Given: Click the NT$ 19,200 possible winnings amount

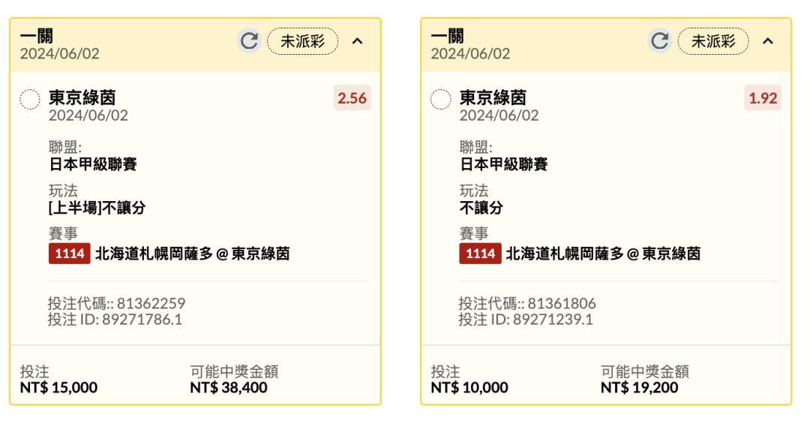Looking at the screenshot, I should pos(639,388).
